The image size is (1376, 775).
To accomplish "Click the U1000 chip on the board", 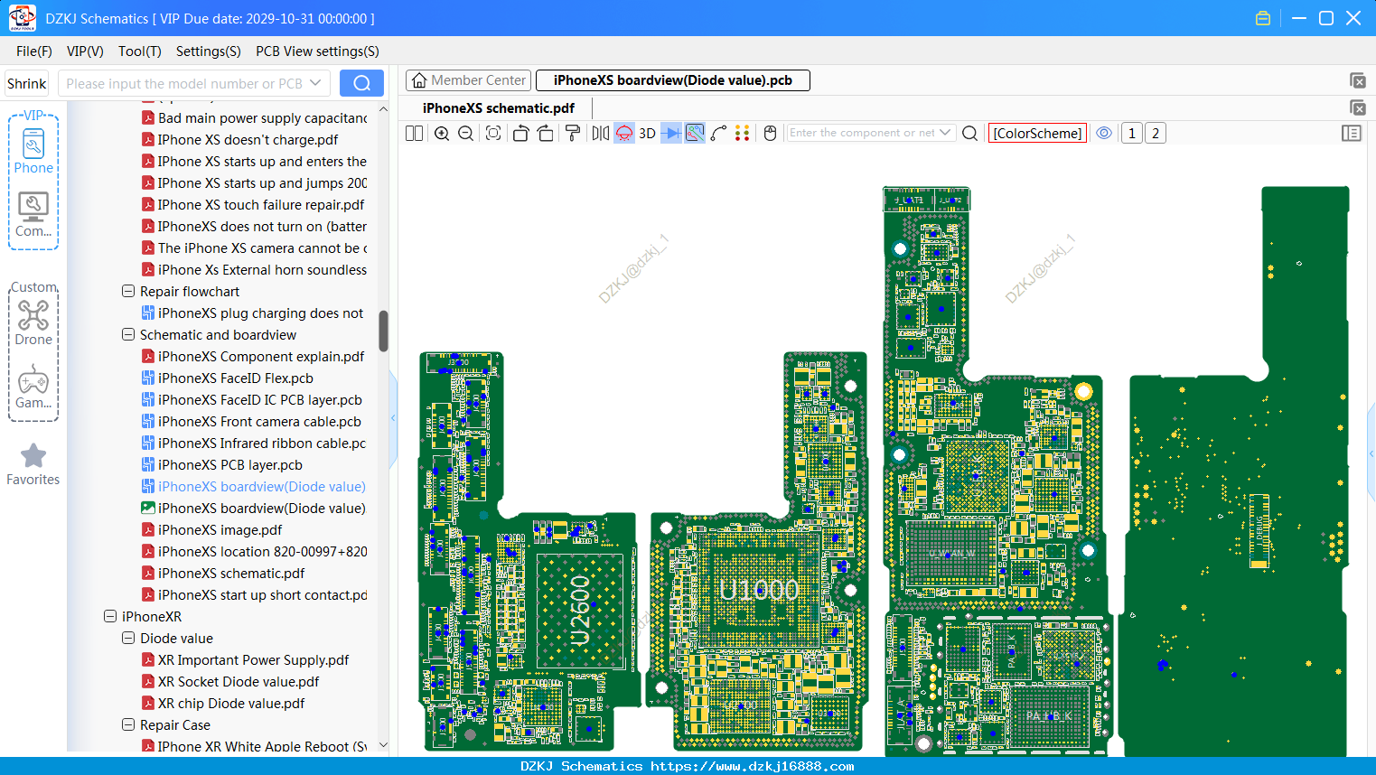I will [x=758, y=590].
